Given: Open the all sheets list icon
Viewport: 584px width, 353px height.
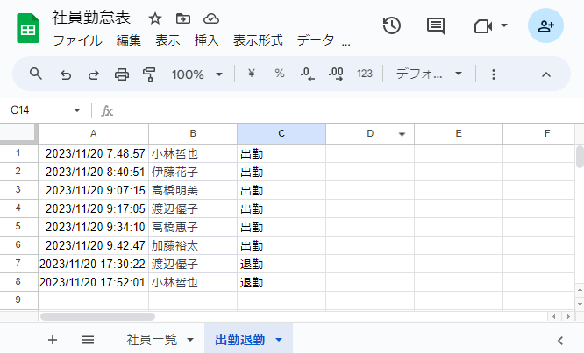Looking at the screenshot, I should click(88, 340).
